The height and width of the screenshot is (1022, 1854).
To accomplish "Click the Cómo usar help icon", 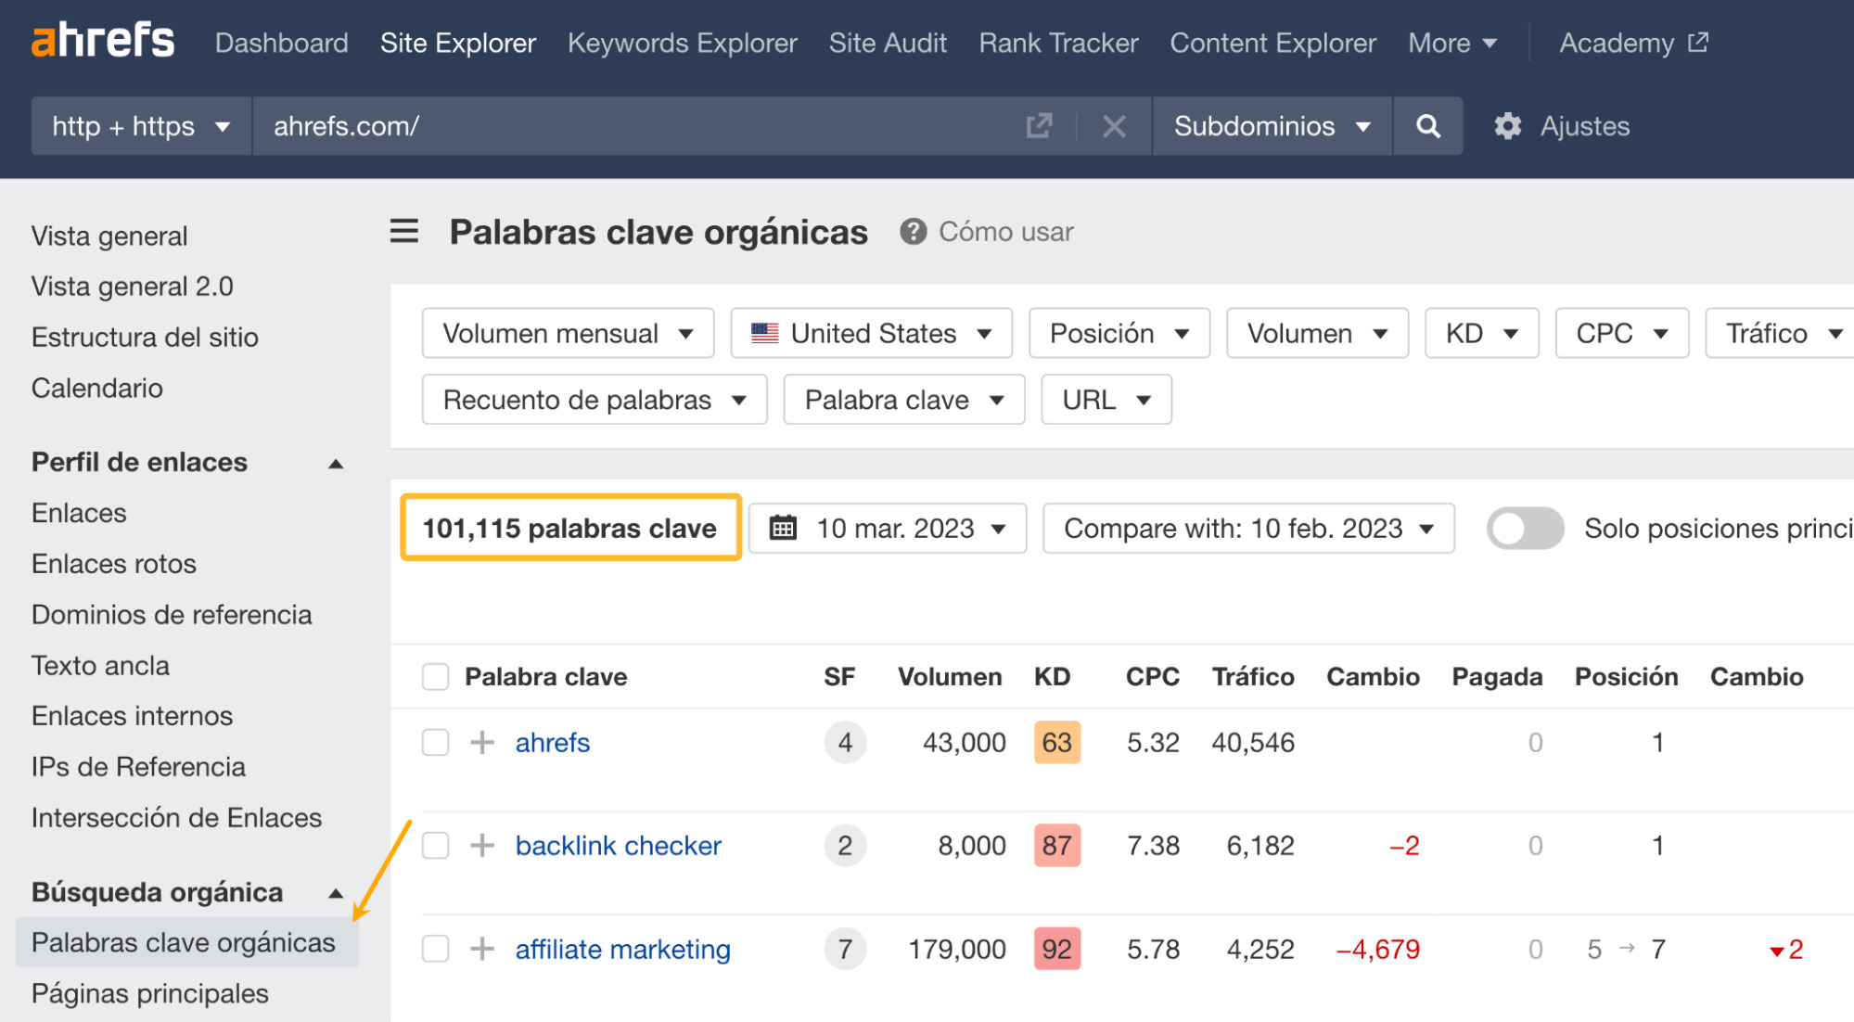I will click(913, 232).
